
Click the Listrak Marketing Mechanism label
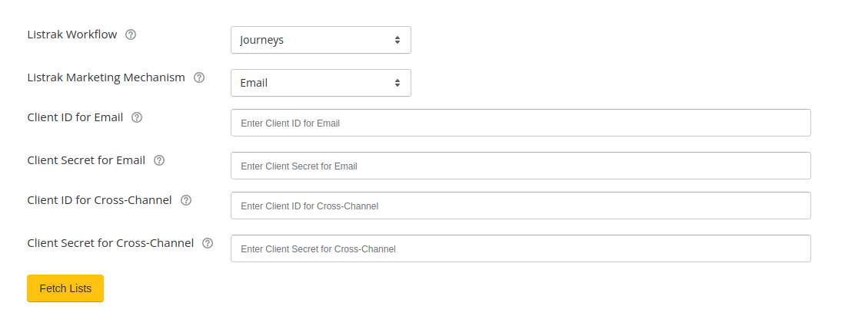point(106,77)
